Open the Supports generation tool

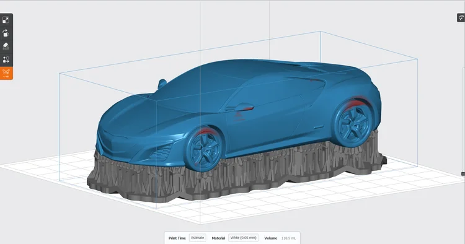(6, 46)
